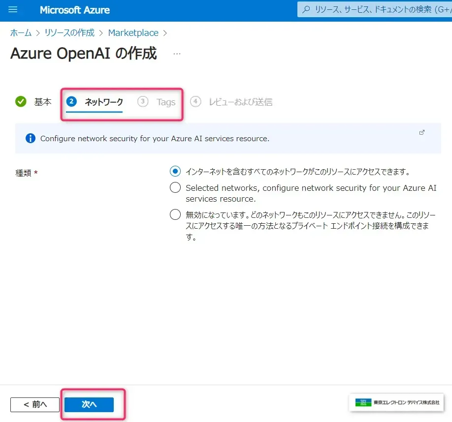The width and height of the screenshot is (452, 422).
Task: Click the step 3 circle icon
Action: coord(143,101)
